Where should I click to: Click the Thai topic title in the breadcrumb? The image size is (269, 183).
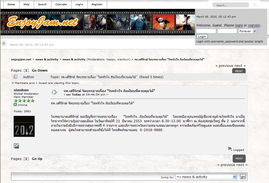(169, 60)
